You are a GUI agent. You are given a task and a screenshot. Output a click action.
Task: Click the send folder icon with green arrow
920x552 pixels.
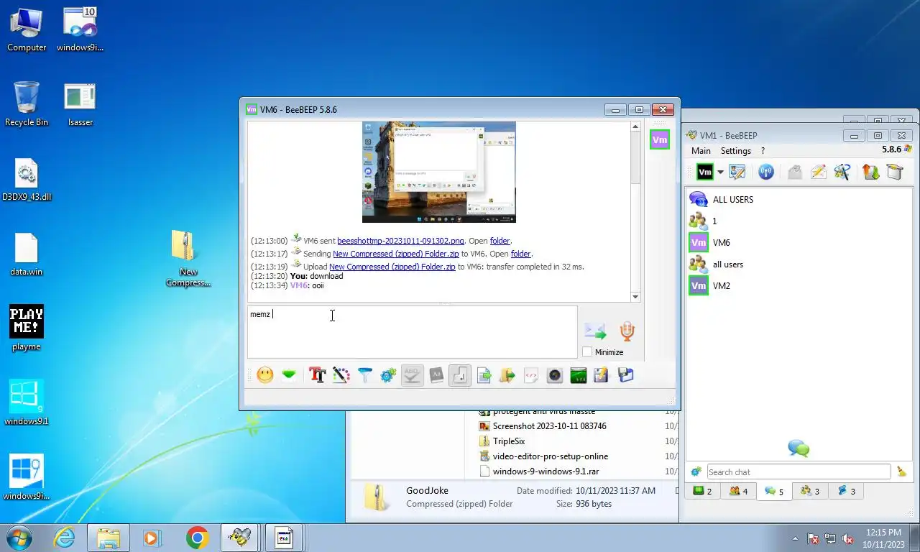click(507, 375)
